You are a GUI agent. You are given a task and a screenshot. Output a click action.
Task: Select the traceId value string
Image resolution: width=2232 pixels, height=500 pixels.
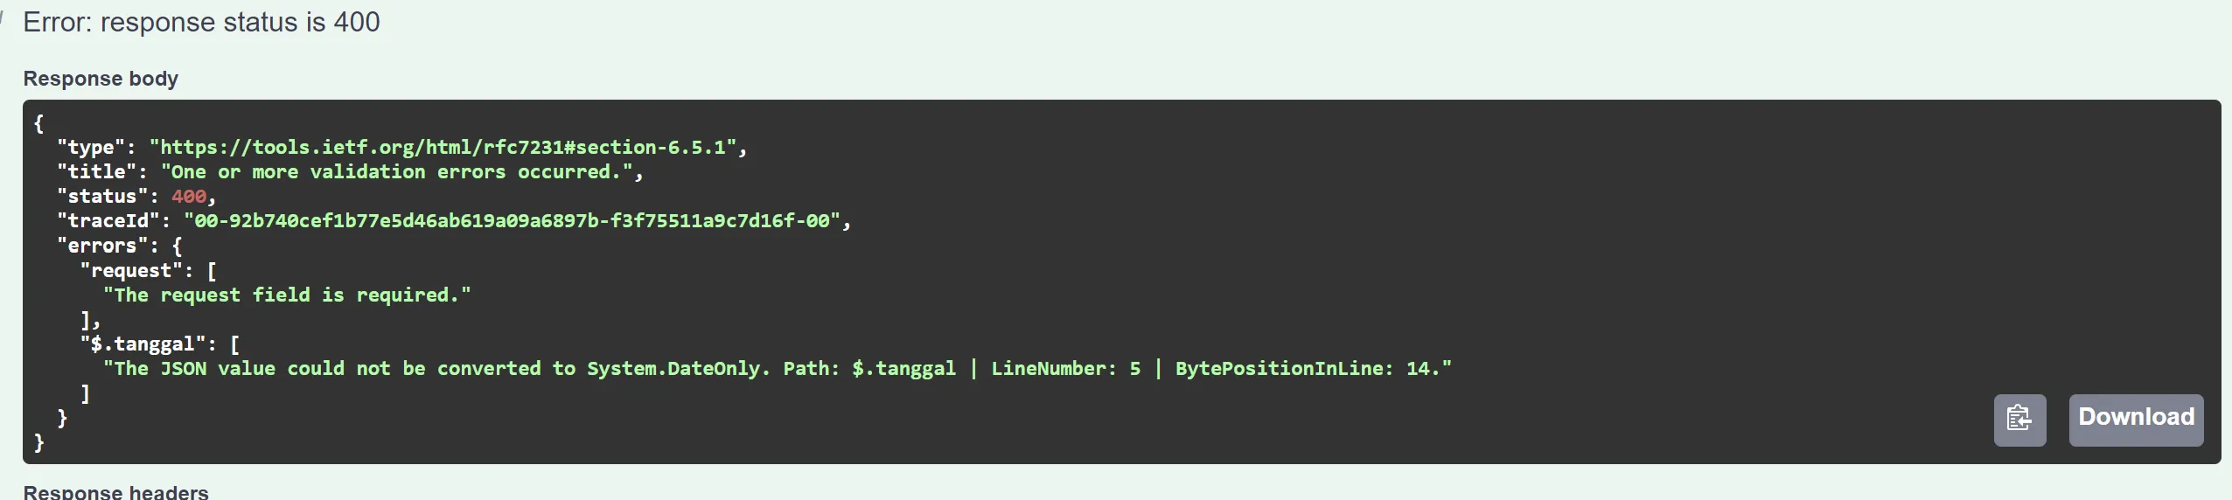pos(512,221)
